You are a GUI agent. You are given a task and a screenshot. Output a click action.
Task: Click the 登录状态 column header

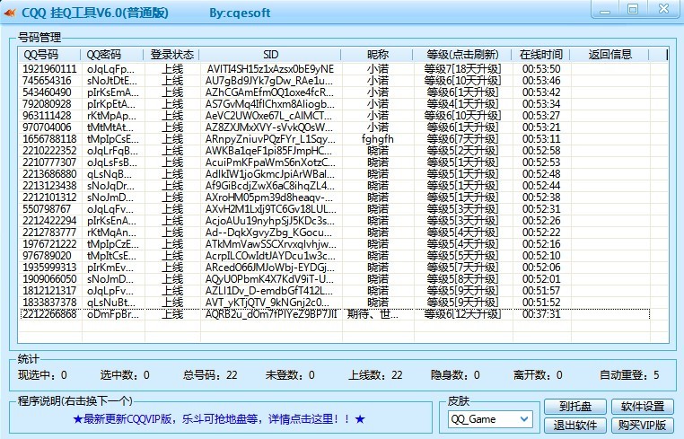point(171,55)
